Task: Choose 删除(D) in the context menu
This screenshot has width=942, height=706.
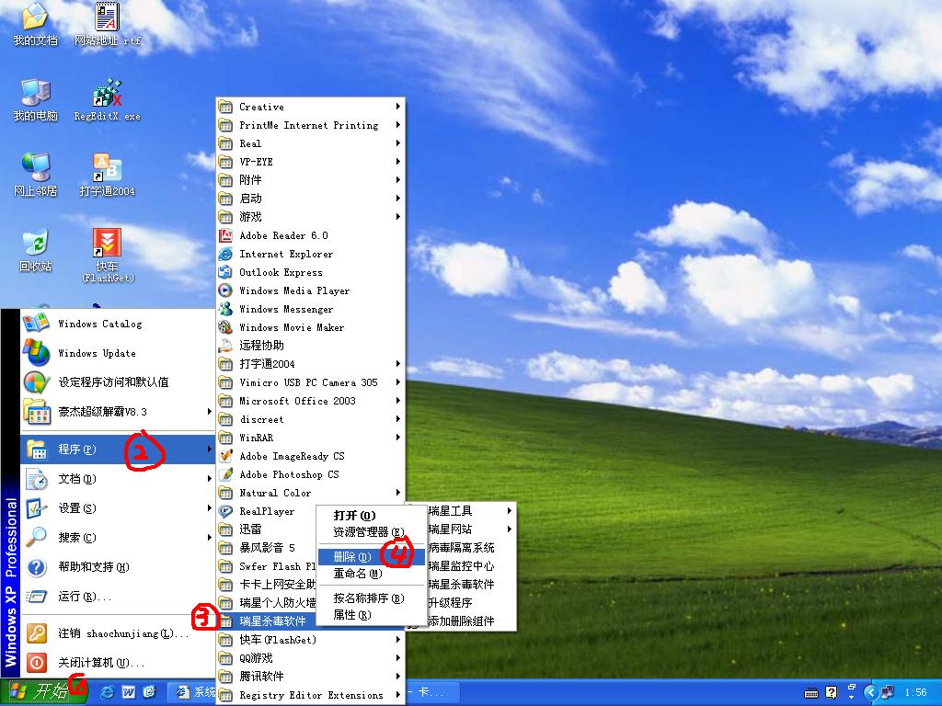Action: (x=370, y=557)
